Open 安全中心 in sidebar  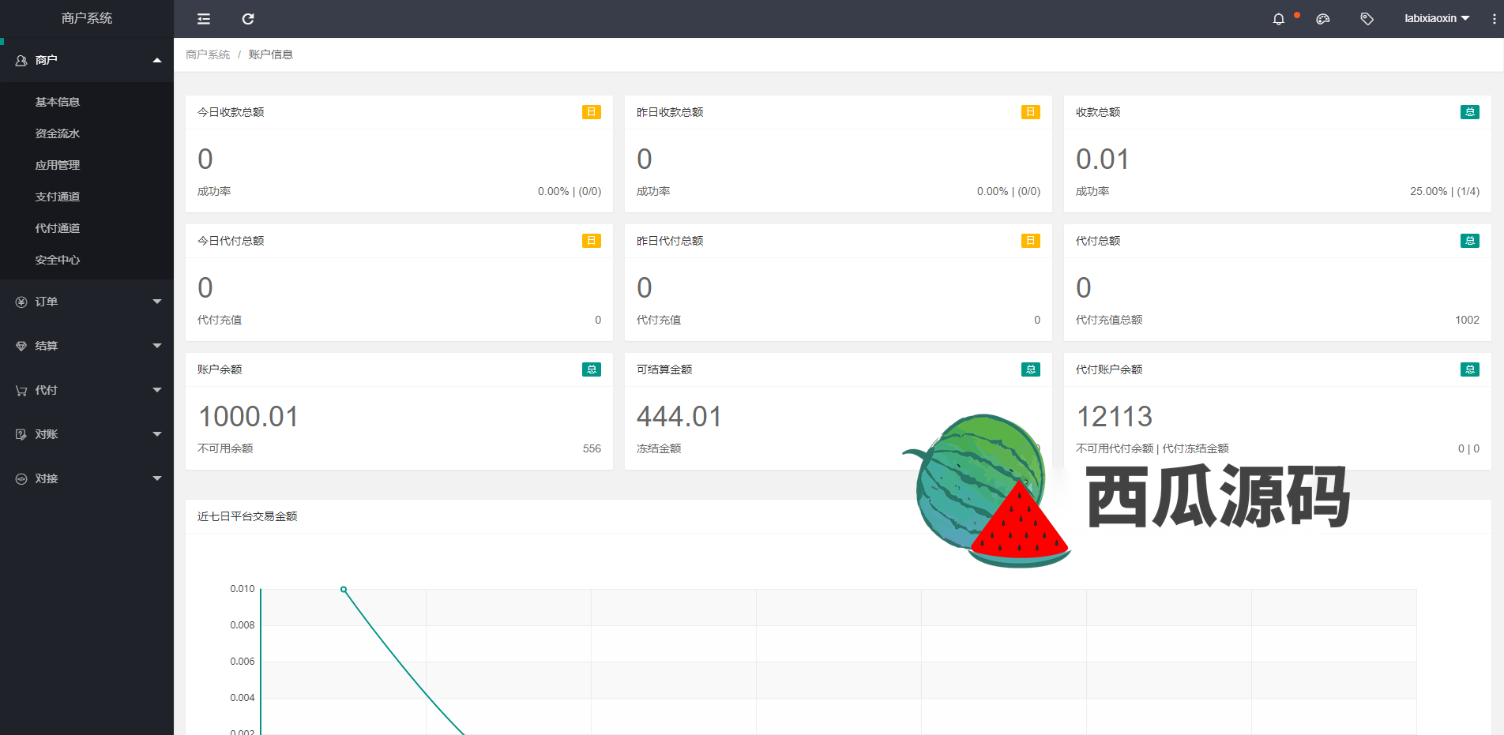click(58, 260)
